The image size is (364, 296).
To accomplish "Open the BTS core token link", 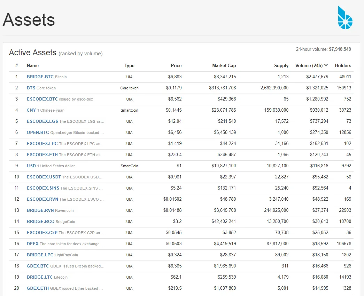I will (x=31, y=88).
